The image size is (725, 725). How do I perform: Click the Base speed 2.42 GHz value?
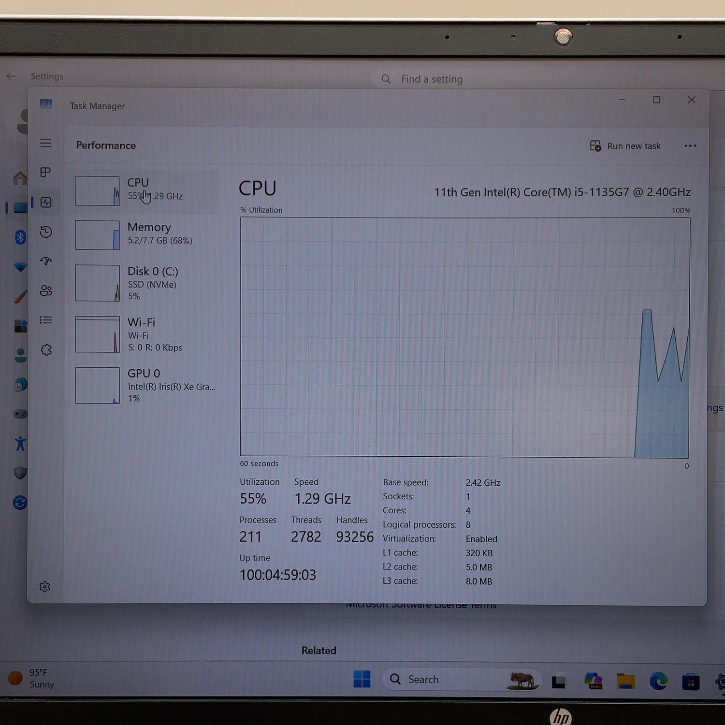point(483,483)
